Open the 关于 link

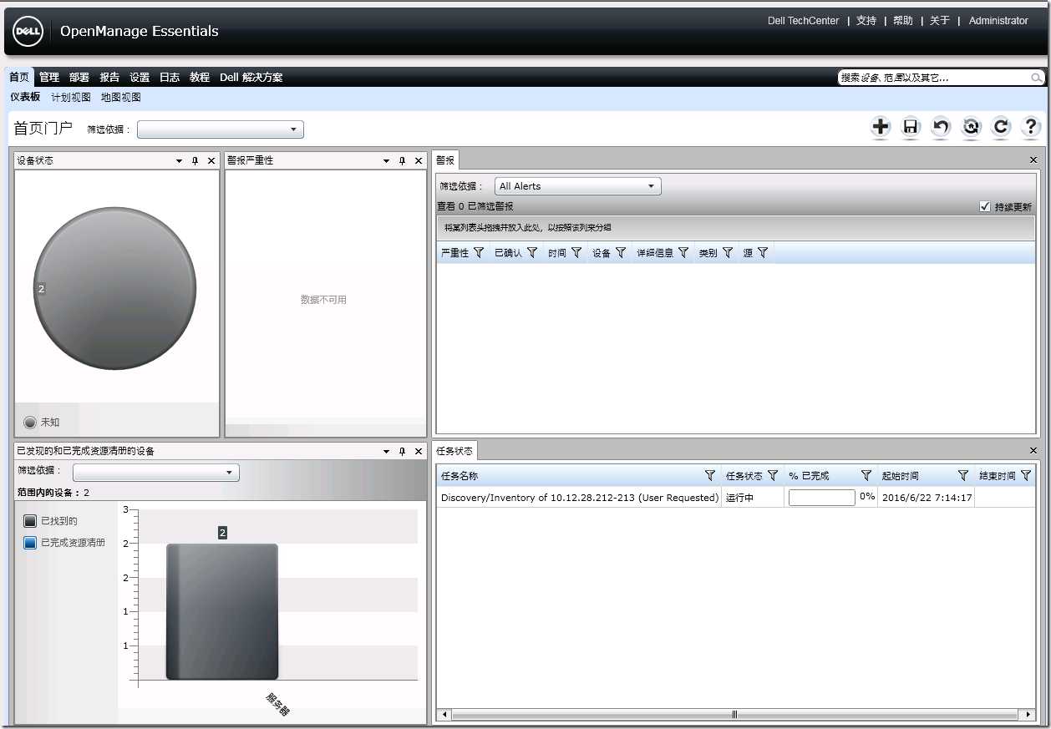click(940, 21)
